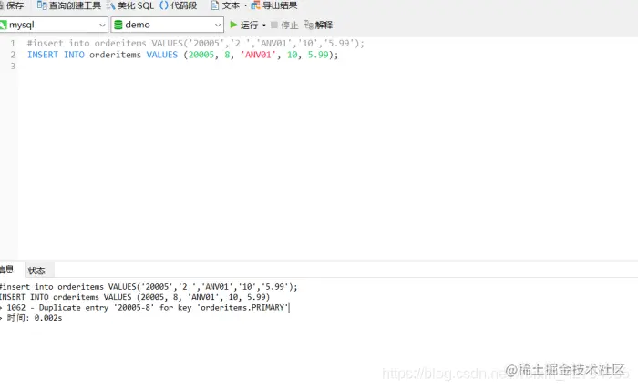Open the demo database dropdown

[167, 25]
